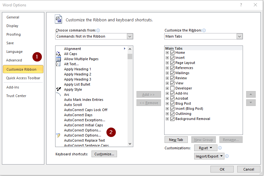Select AutoCorrect Caps Lock Off command
Viewport: 264px width, 176px height.
tap(85, 110)
